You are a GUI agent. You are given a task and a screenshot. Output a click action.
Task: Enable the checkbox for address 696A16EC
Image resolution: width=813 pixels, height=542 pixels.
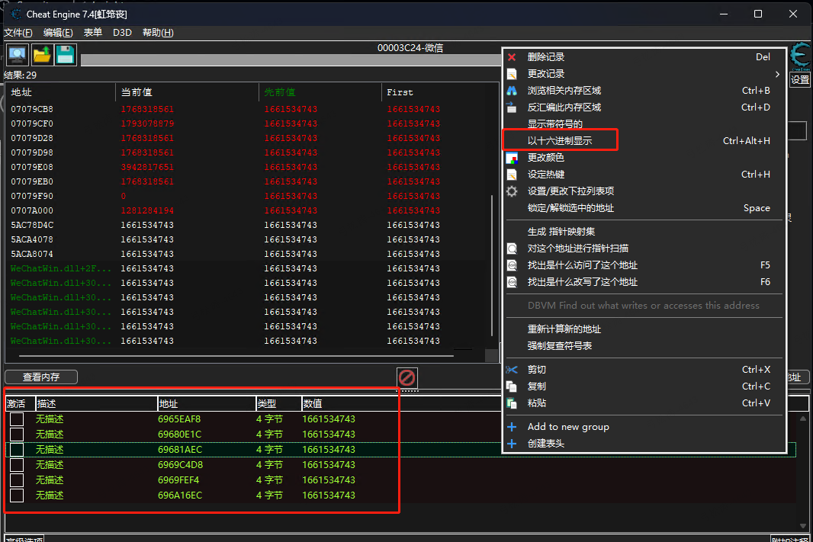click(x=17, y=495)
